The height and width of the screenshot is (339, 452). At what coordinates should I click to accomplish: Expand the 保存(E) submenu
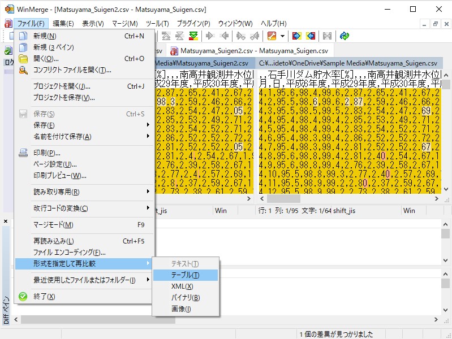(x=84, y=125)
